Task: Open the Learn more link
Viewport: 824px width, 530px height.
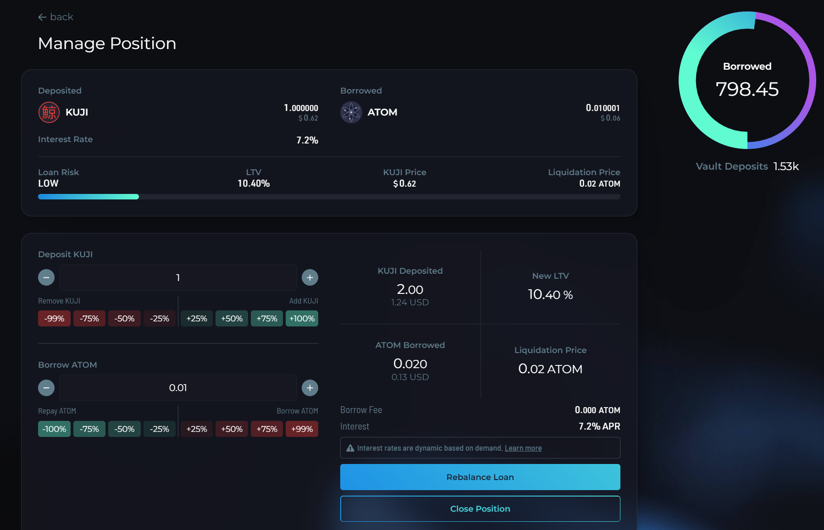Action: click(523, 448)
